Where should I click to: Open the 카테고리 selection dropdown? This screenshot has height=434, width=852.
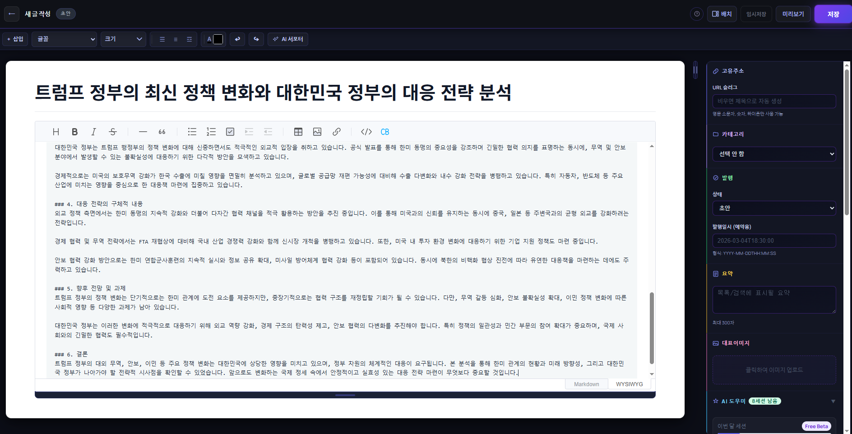[773, 154]
